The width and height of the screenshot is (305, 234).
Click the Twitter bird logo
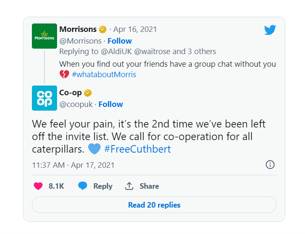(x=270, y=30)
